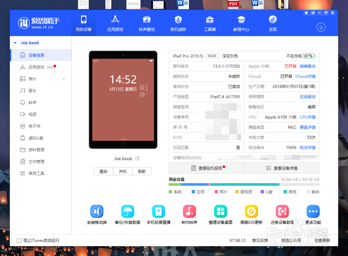Click the 重启 restart button
The width and height of the screenshot is (348, 256).
point(103,171)
